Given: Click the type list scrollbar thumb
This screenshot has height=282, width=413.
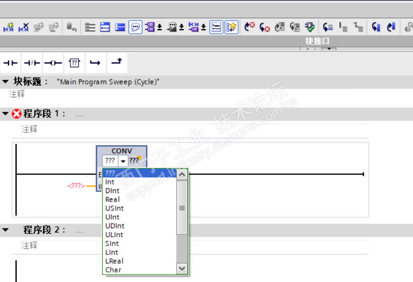Looking at the screenshot, I should (x=182, y=208).
